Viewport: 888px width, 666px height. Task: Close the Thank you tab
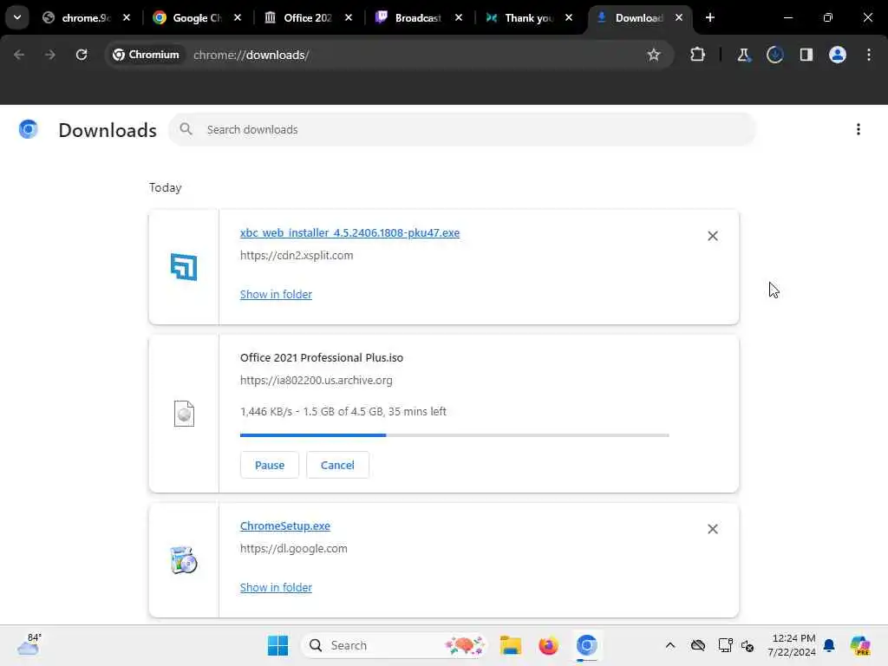point(569,18)
